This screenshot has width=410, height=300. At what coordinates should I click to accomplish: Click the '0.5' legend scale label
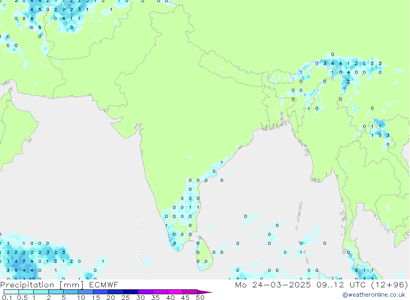[x=22, y=298]
